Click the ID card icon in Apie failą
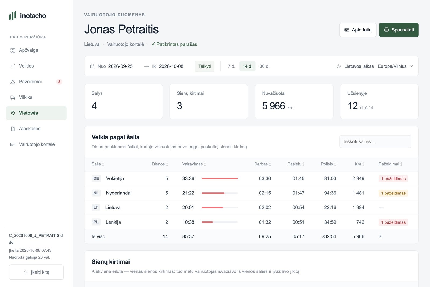 coord(347,30)
